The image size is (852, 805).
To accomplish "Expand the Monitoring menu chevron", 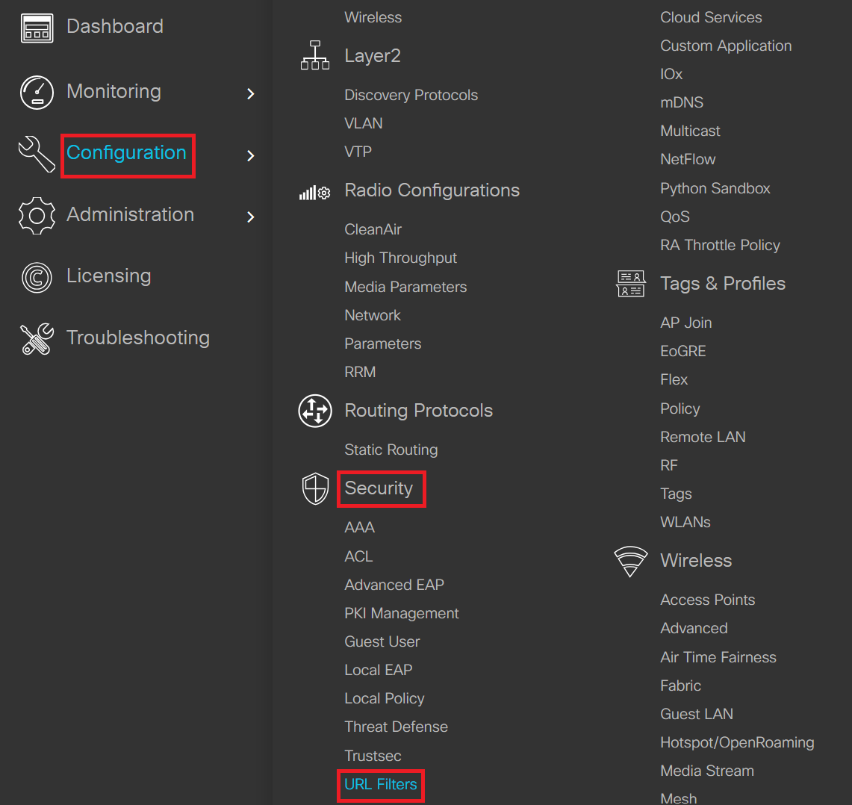I will pos(251,93).
